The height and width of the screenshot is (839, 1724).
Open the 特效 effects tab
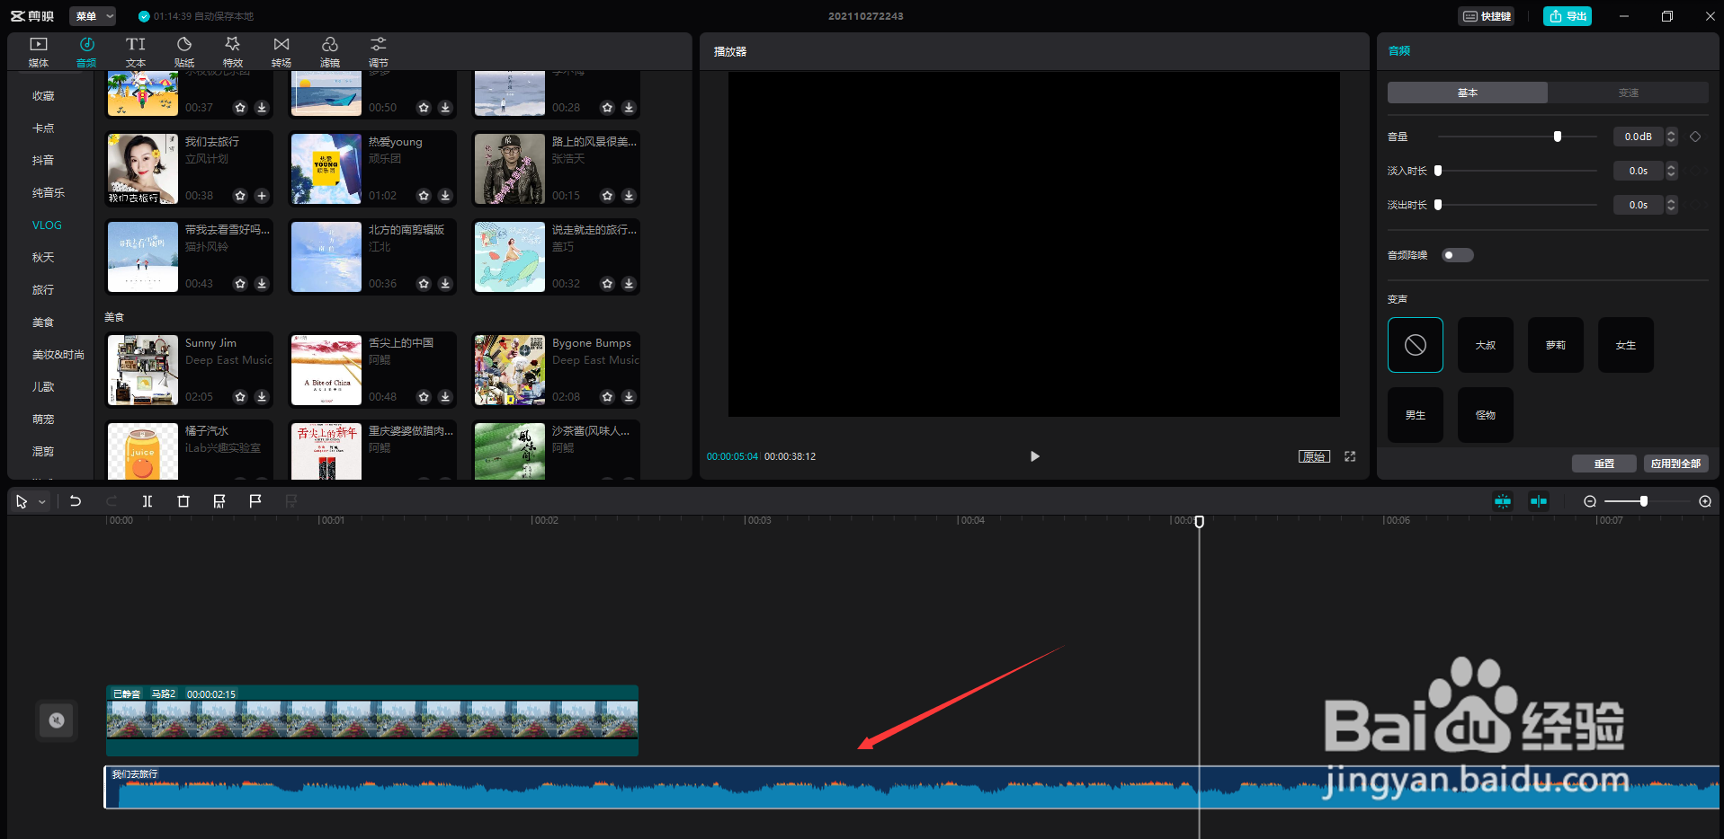pos(233,52)
